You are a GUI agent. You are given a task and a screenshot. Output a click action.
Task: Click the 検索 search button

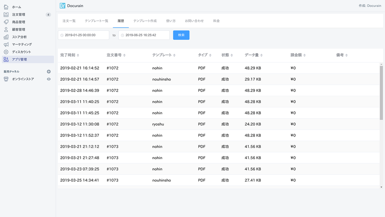point(181,35)
